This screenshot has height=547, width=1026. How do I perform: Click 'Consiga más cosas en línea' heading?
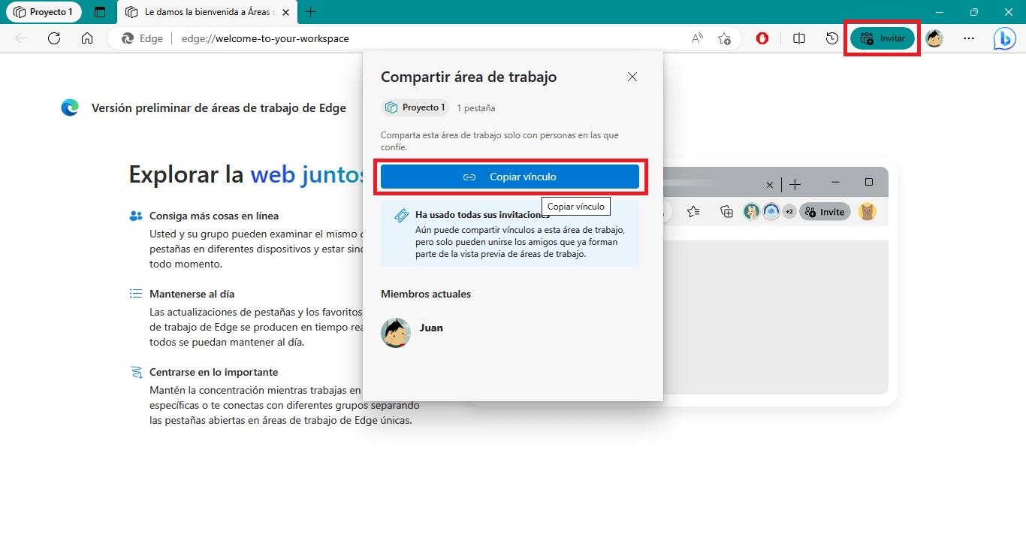coord(214,216)
